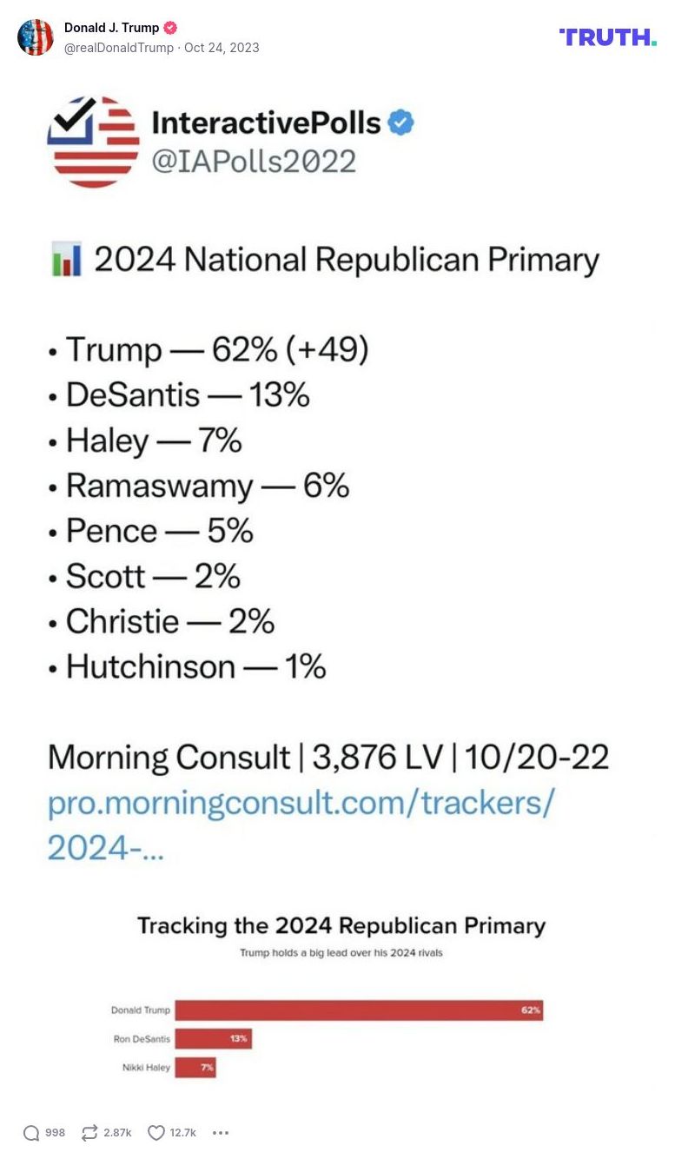Image resolution: width=675 pixels, height=1159 pixels.
Task: Click the TRUTH logo
Action: click(x=607, y=36)
